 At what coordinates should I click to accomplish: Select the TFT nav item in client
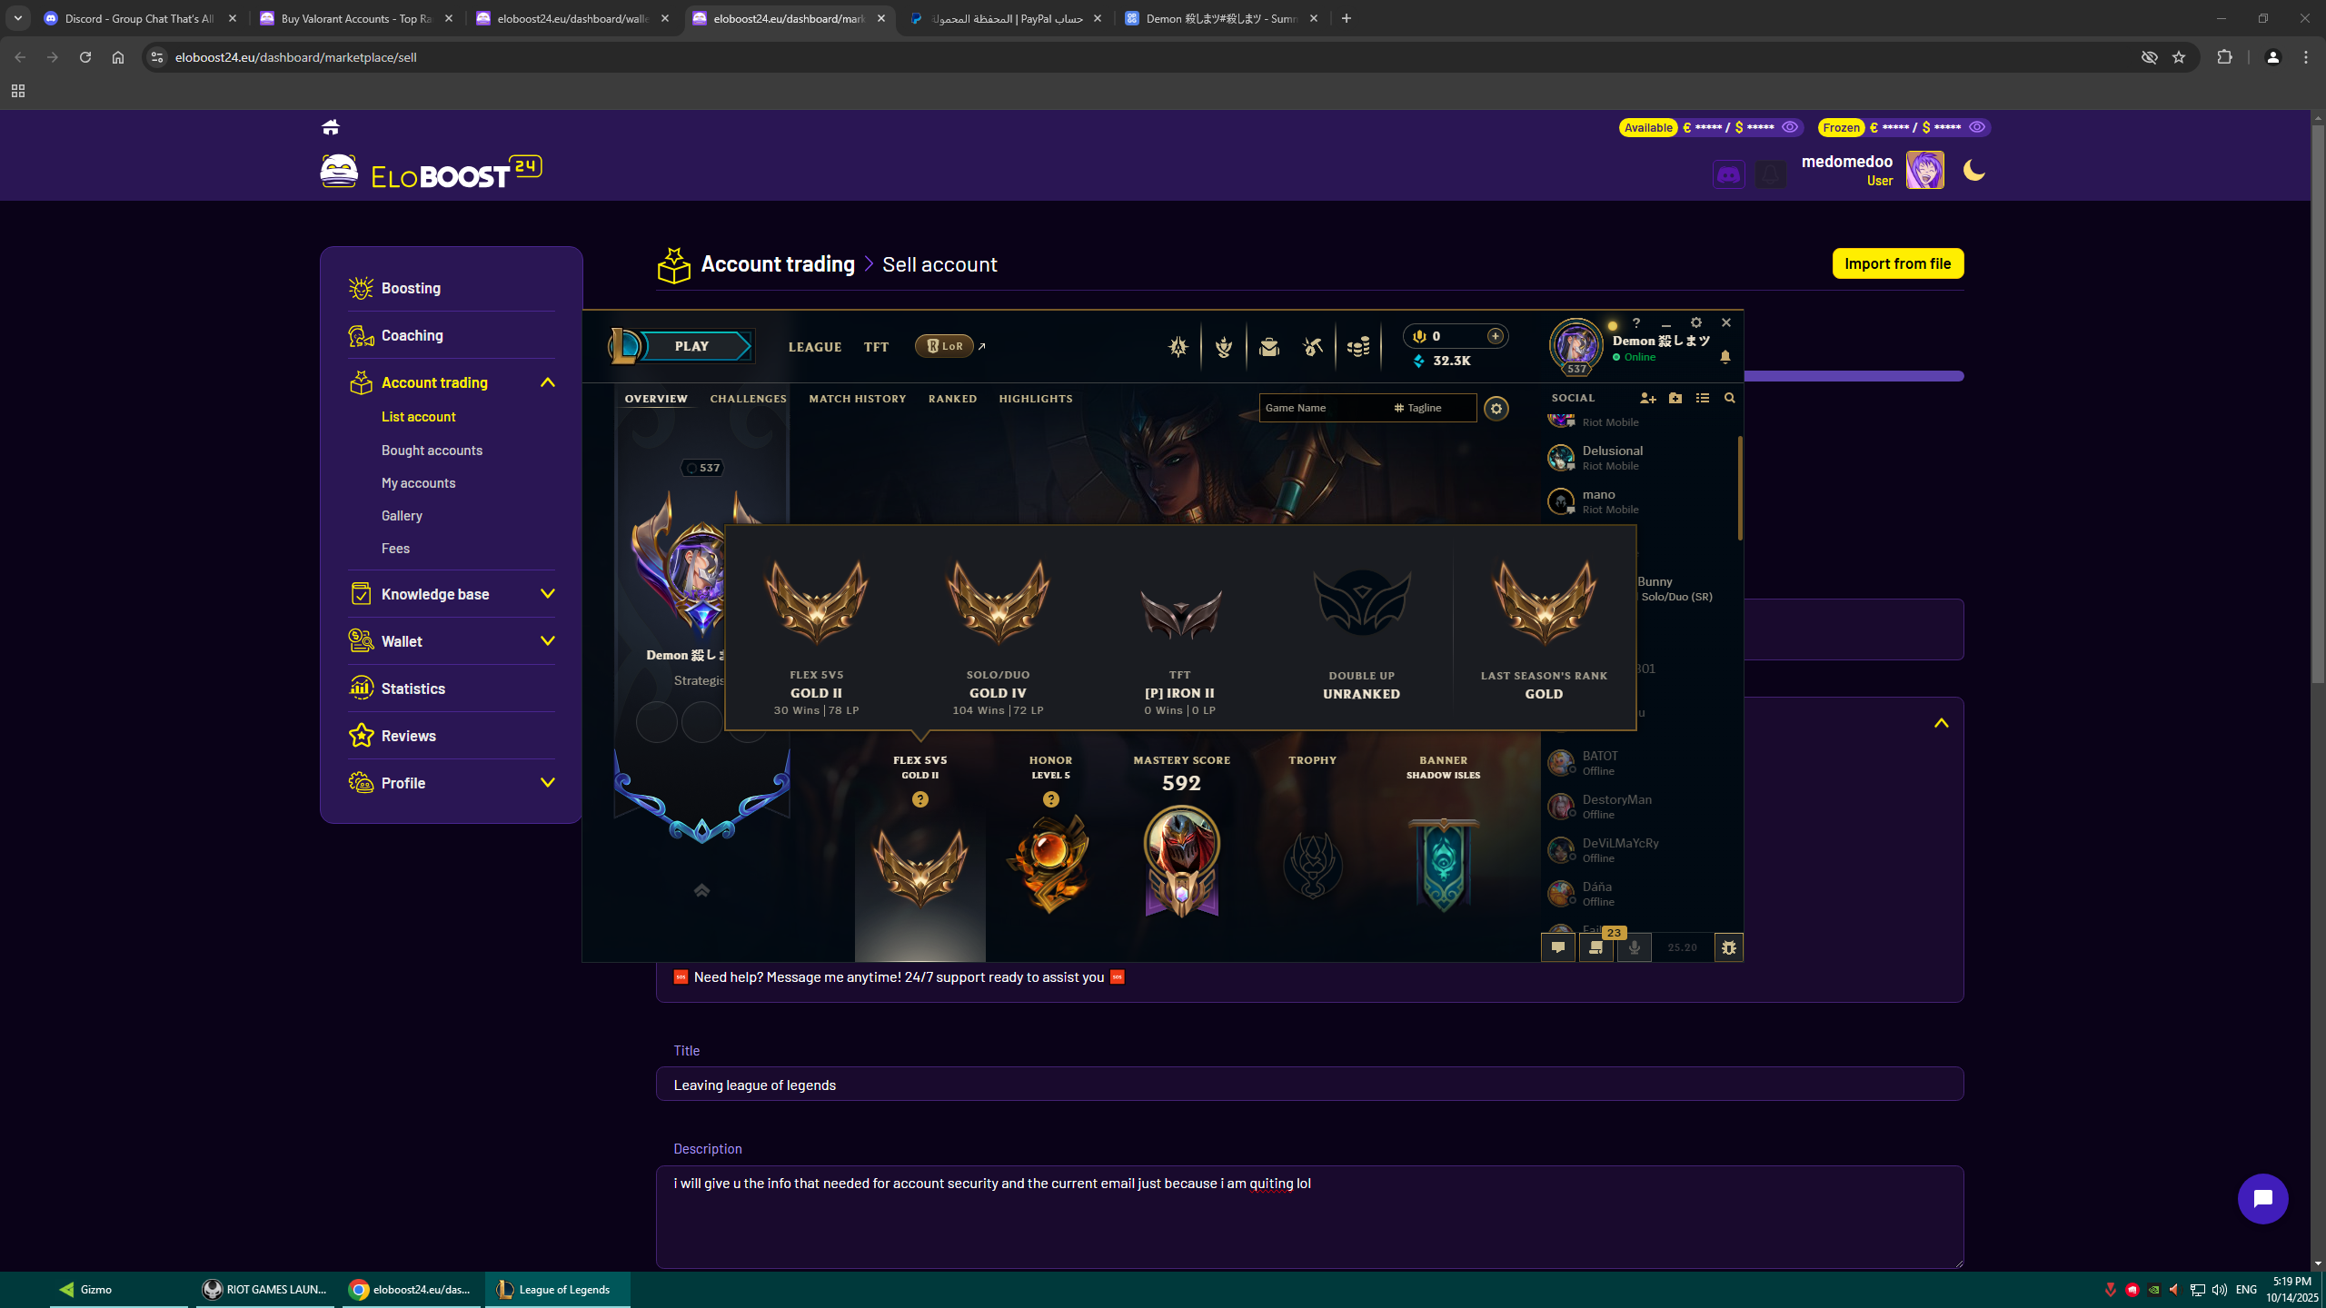pos(877,347)
